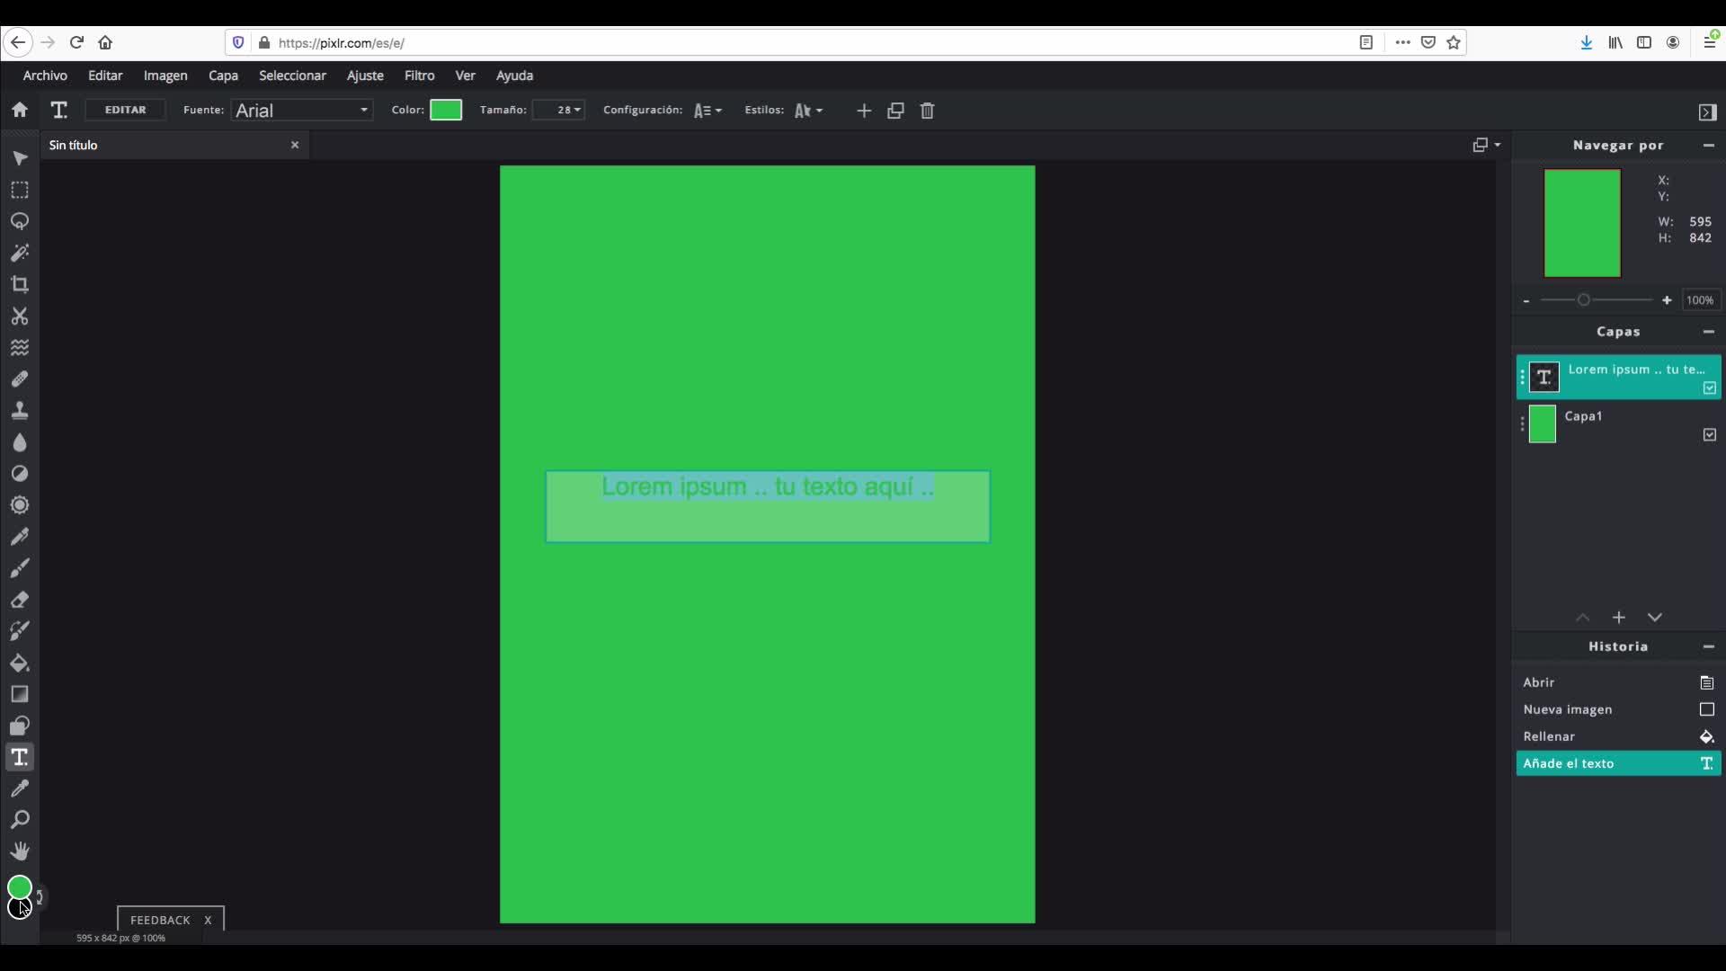
Task: Collapse the Historia panel
Action: click(1709, 646)
